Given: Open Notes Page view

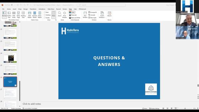Looking at the screenshot, I should click(x=18, y=15).
